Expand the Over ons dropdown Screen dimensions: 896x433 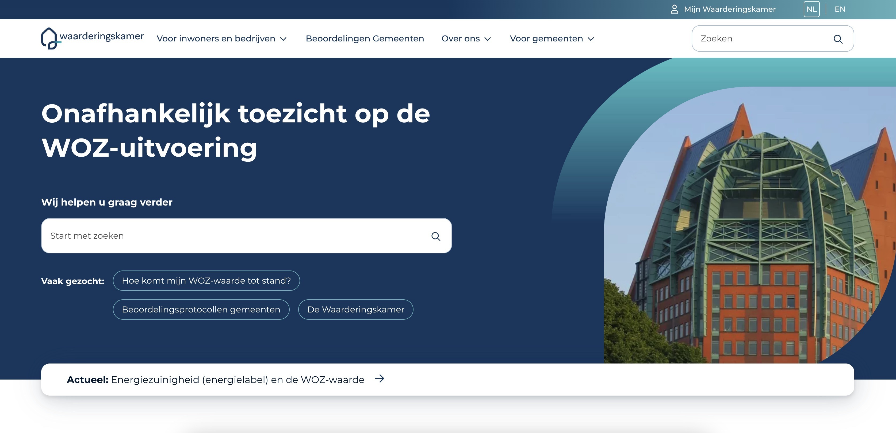pos(466,38)
